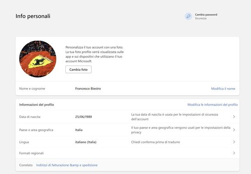Screen dimensions: 251x174
Task: Expand the Formati regionali chevron
Action: [234, 153]
